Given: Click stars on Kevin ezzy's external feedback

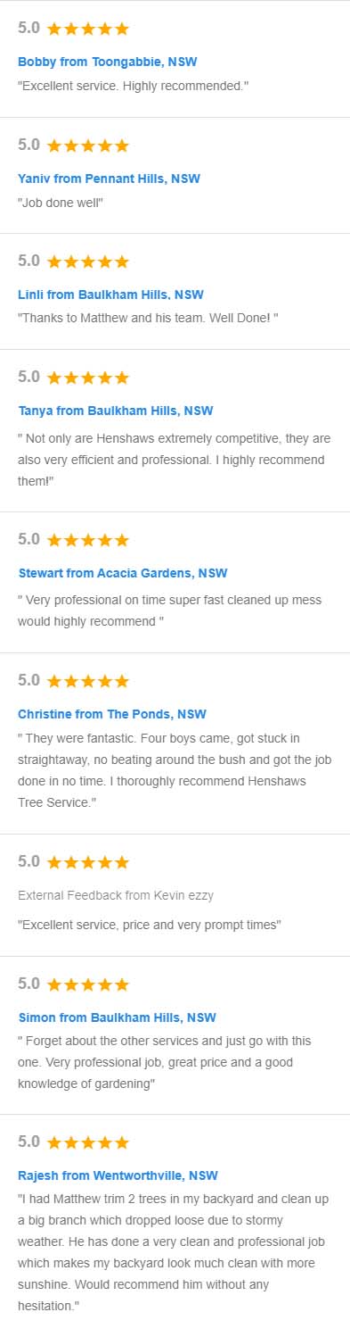Looking at the screenshot, I should click(x=88, y=861).
